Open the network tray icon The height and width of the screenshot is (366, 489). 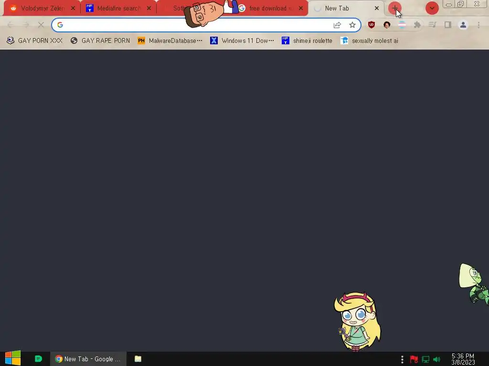coord(425,359)
